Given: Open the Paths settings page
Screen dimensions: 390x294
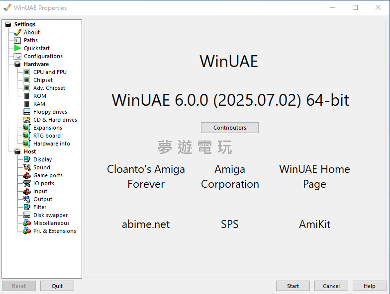Looking at the screenshot, I should pyautogui.click(x=31, y=41).
